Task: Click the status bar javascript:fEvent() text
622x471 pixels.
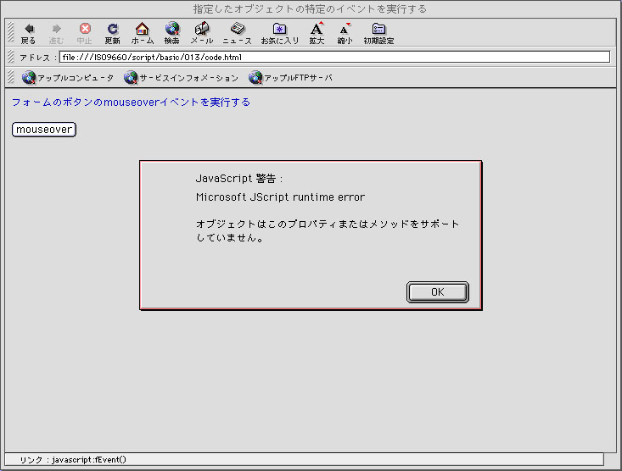Action: (x=89, y=459)
